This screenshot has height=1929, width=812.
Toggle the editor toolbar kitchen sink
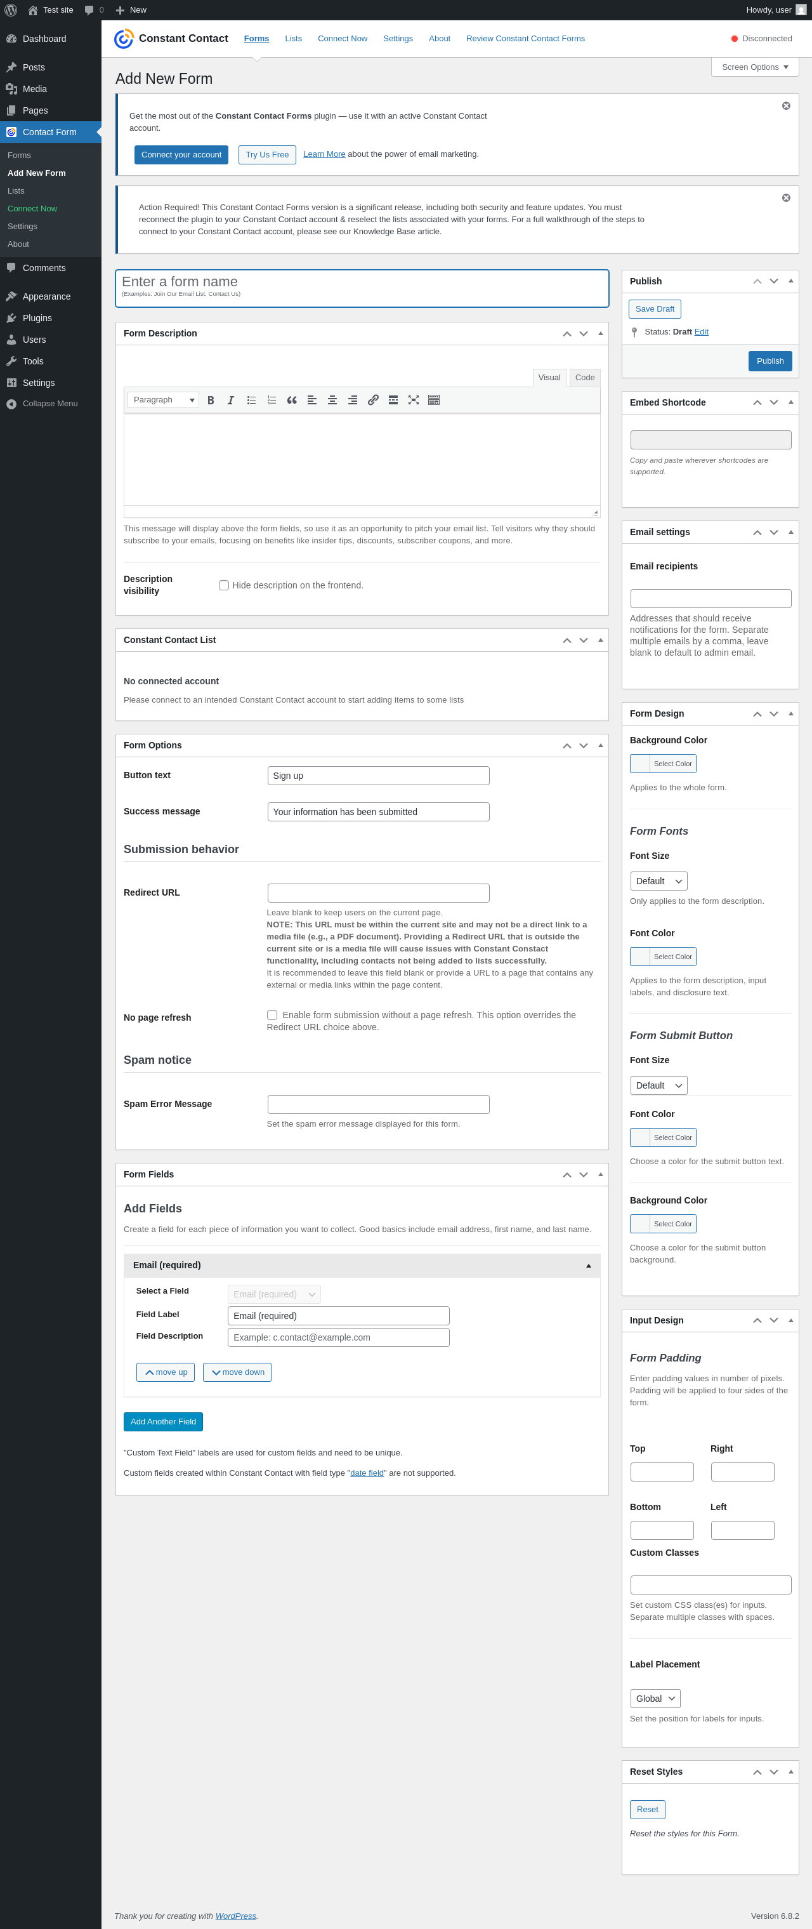coord(434,400)
